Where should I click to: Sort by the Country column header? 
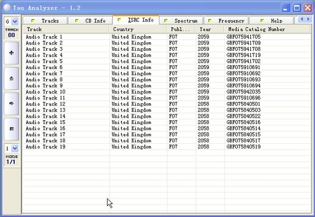(x=138, y=29)
